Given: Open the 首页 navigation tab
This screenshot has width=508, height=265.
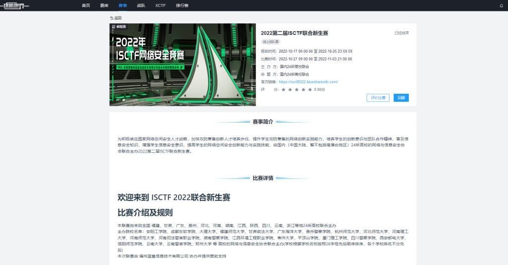Looking at the screenshot, I should [x=86, y=5].
